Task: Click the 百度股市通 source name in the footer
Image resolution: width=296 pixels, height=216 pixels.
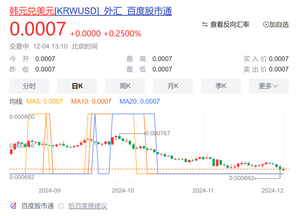Action: 38,206
